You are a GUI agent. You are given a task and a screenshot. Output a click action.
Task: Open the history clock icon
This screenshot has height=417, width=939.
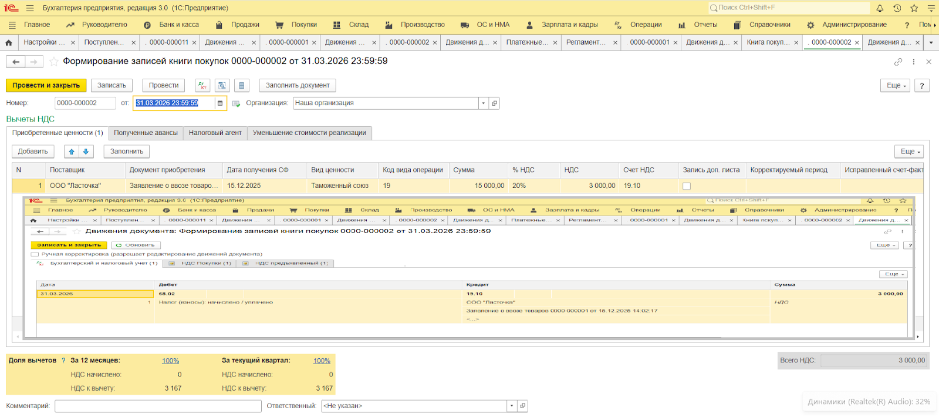[897, 8]
